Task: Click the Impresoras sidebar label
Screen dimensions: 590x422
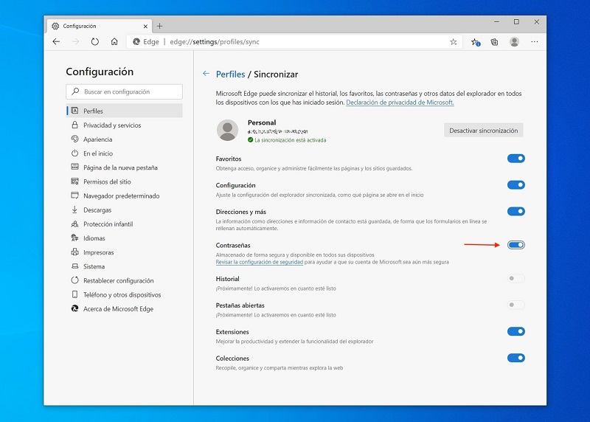Action: point(99,252)
